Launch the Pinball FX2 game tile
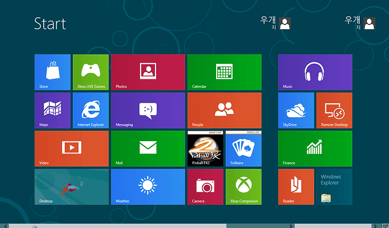Viewport: 389px width, 228px height. click(205, 149)
